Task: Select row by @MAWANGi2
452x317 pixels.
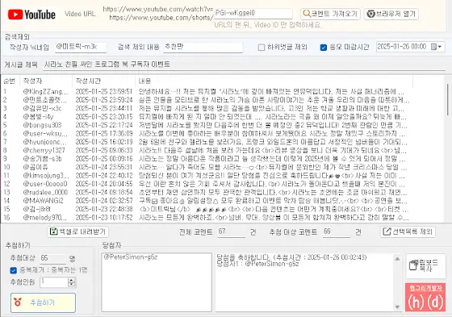Action: click(x=206, y=200)
